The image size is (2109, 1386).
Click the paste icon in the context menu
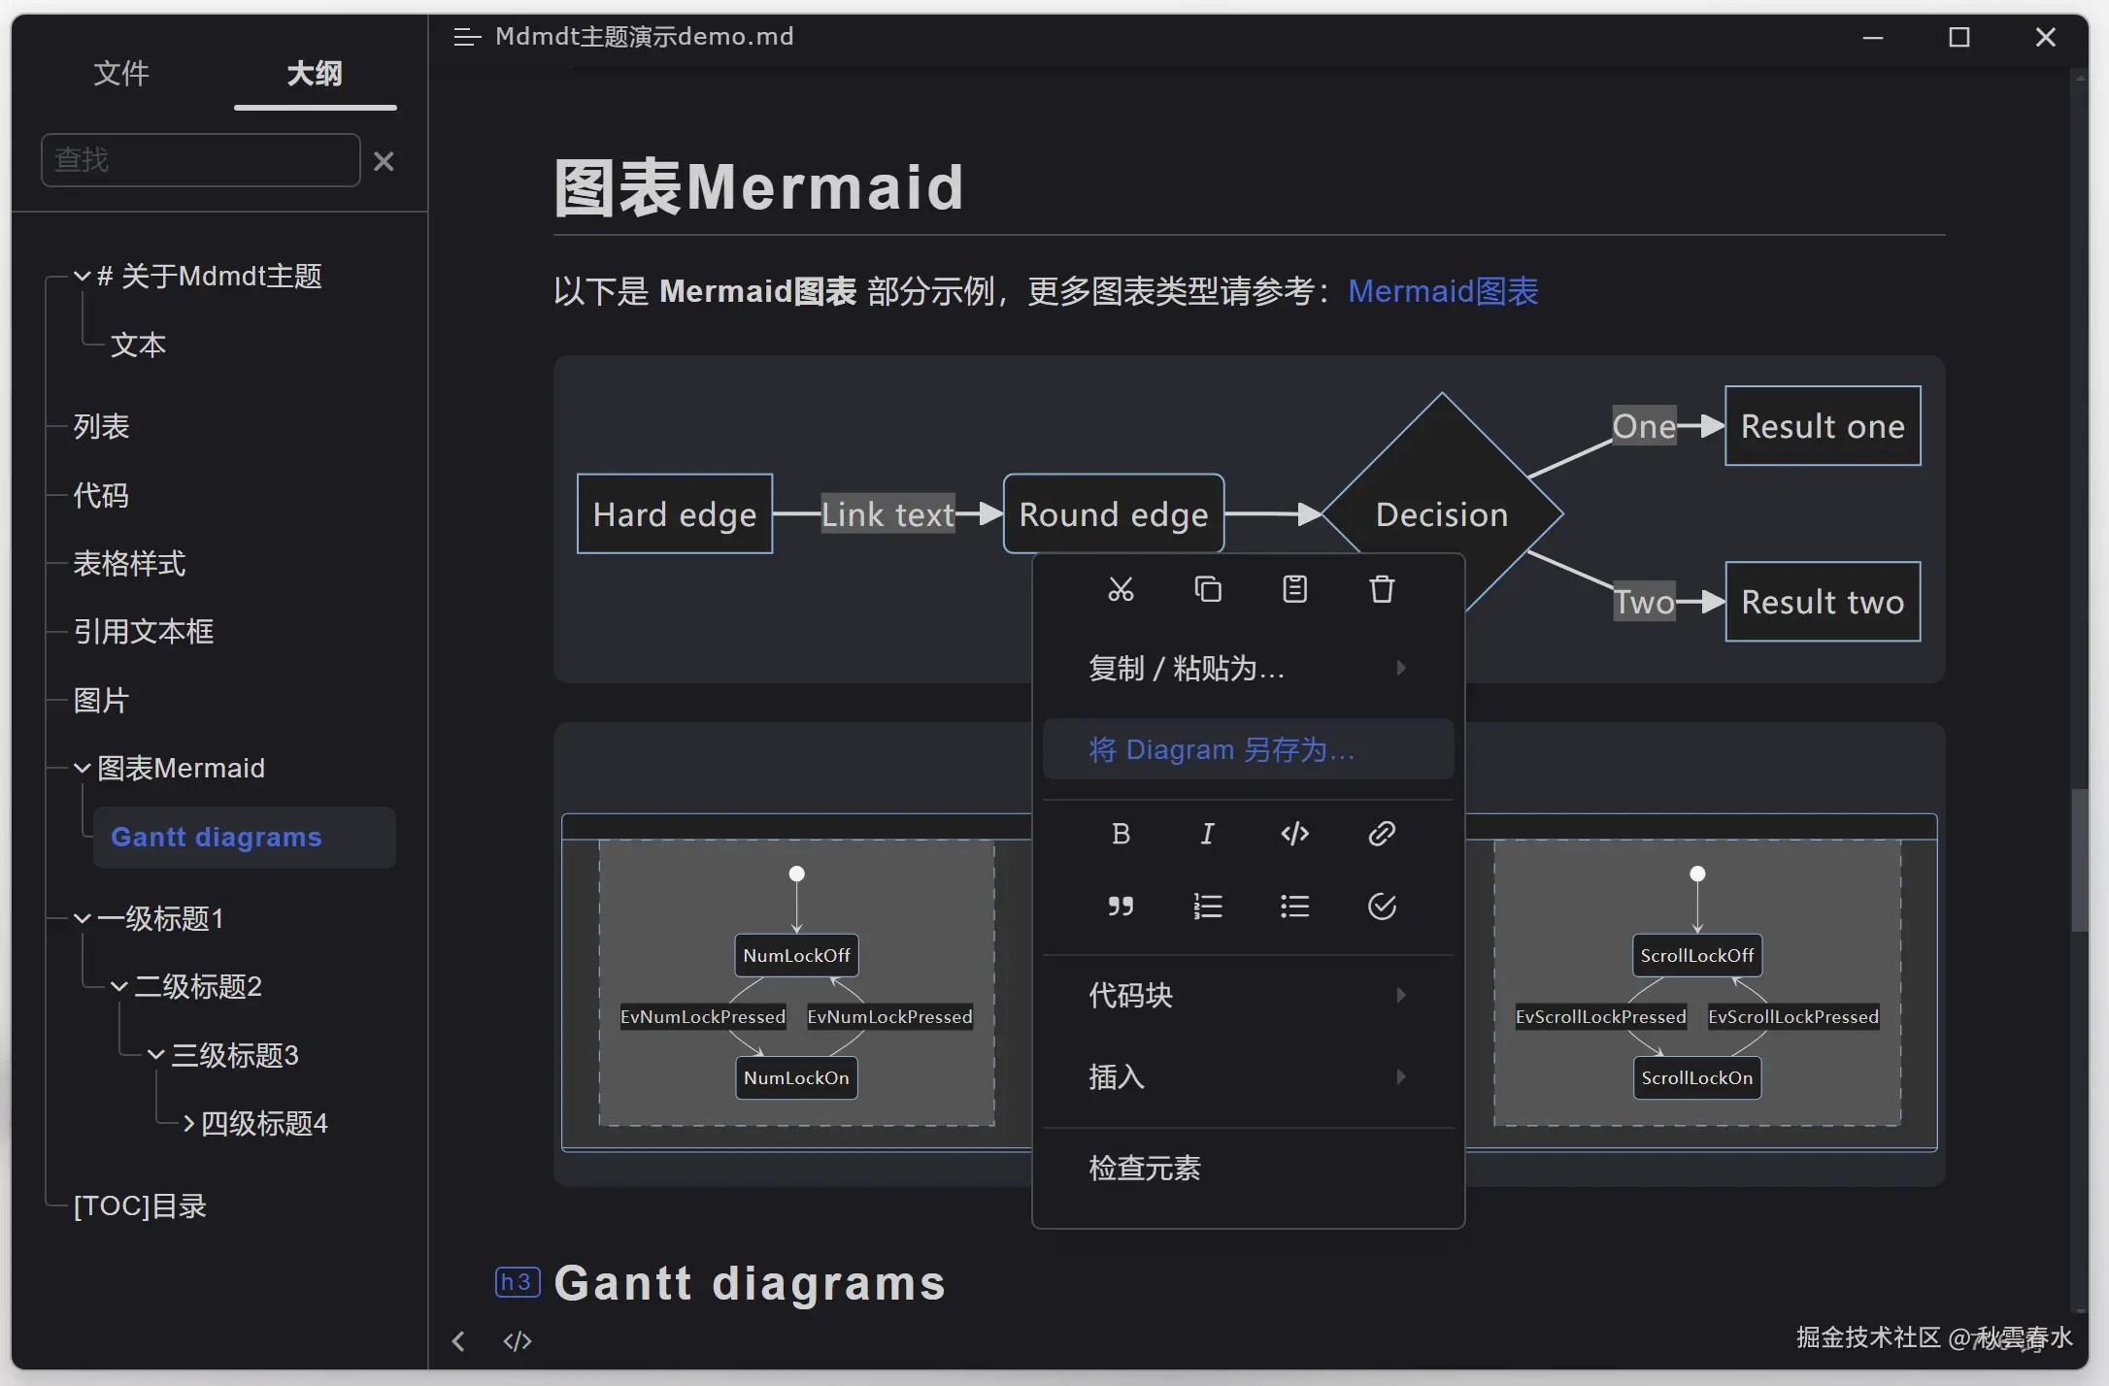tap(1294, 588)
